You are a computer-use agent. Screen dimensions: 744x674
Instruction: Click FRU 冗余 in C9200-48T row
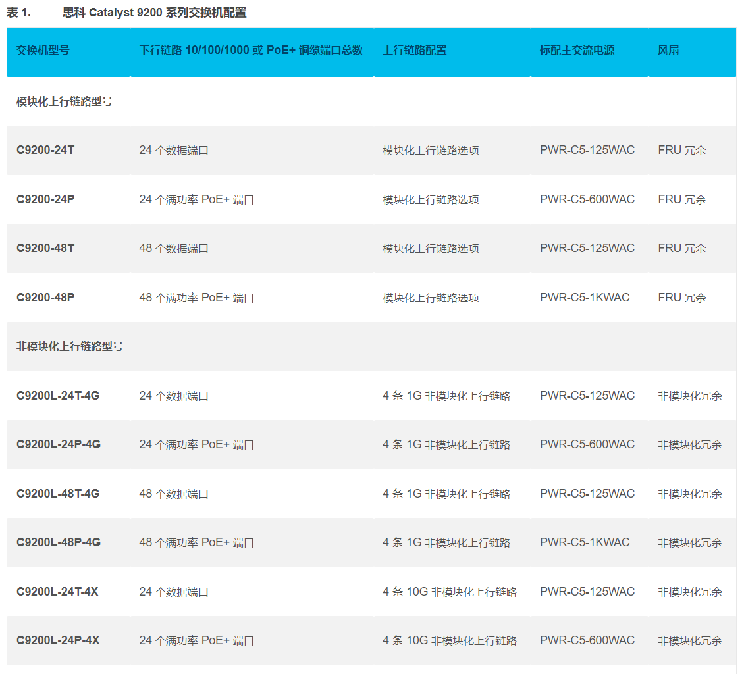[682, 249]
